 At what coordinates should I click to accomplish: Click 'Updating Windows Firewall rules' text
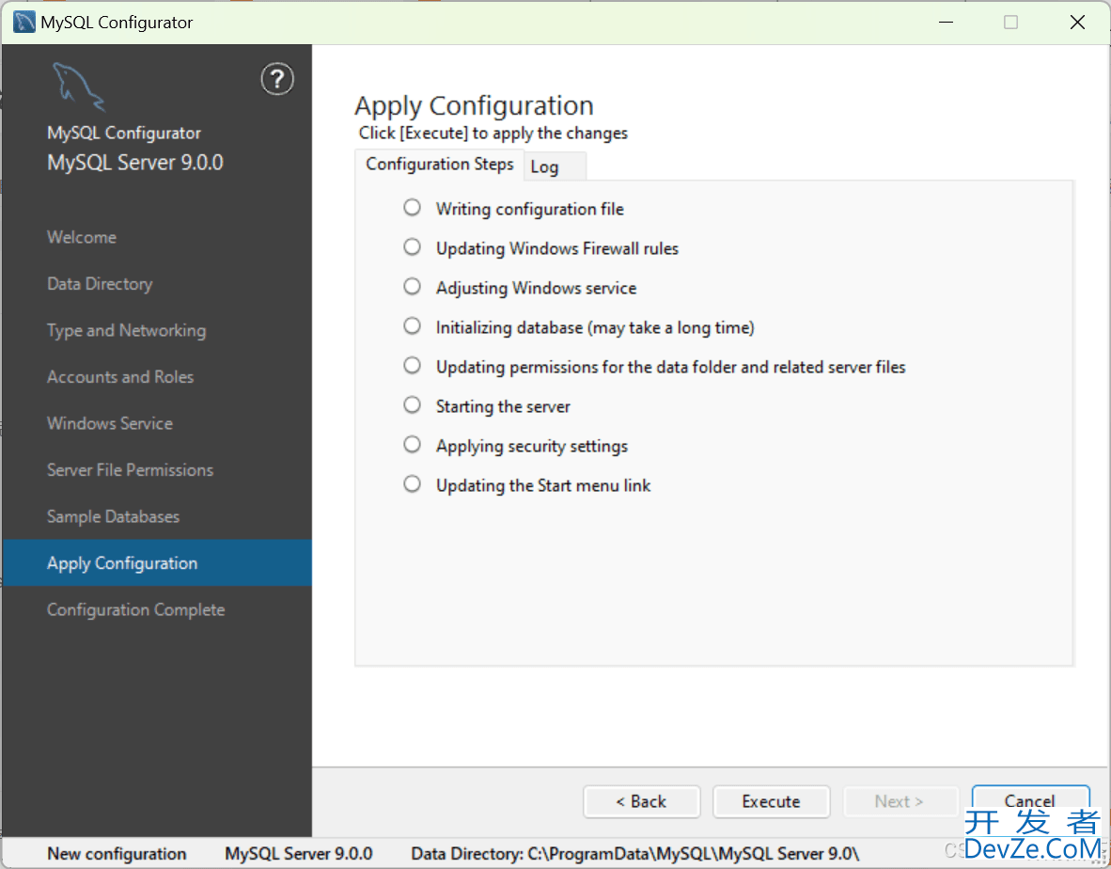tap(557, 249)
